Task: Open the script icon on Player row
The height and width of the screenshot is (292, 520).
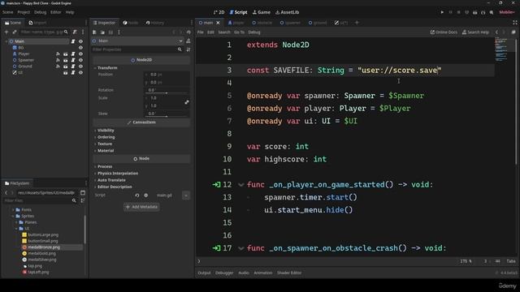Action: click(73, 54)
